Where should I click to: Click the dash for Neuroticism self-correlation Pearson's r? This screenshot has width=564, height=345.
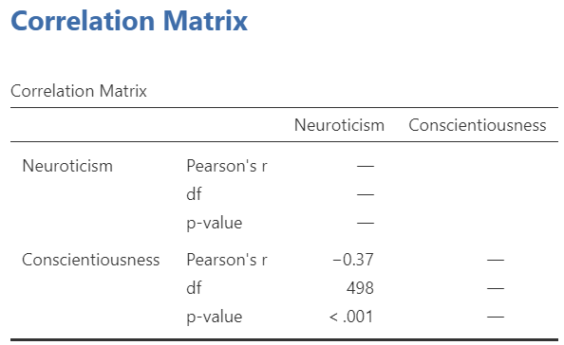(366, 166)
